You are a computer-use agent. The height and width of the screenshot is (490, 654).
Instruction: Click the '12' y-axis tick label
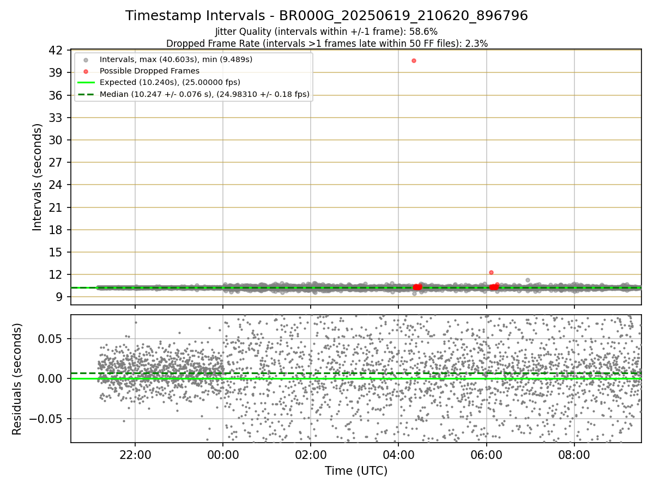tap(56, 274)
